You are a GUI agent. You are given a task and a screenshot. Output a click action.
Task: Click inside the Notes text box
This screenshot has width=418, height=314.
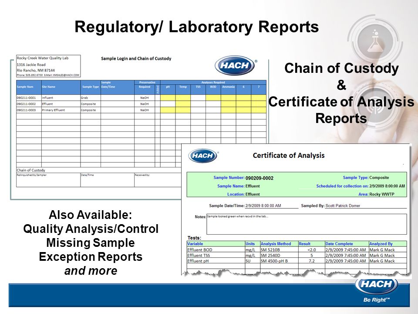click(307, 224)
